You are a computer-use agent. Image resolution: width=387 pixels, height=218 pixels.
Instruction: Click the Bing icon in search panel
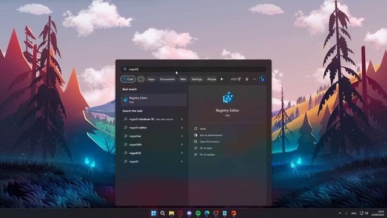click(x=262, y=79)
